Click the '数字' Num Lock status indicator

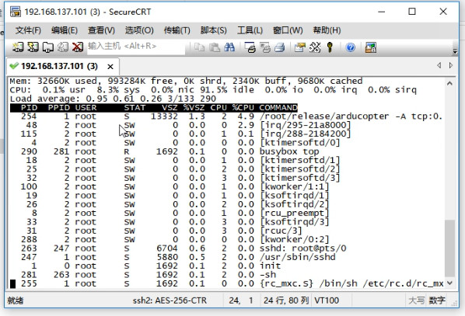coord(436,300)
